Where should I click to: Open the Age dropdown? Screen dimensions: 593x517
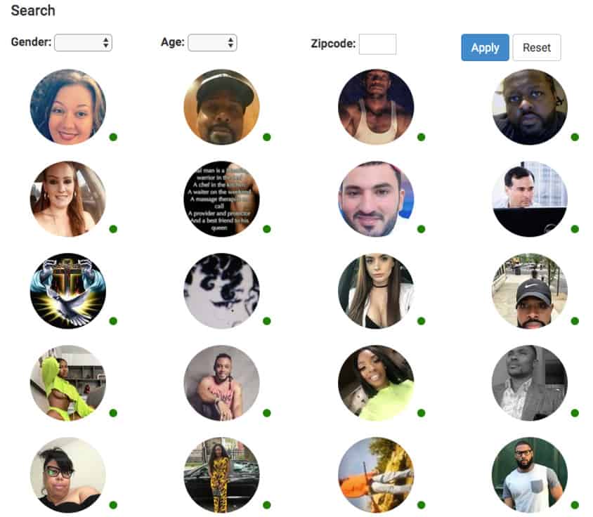point(213,42)
